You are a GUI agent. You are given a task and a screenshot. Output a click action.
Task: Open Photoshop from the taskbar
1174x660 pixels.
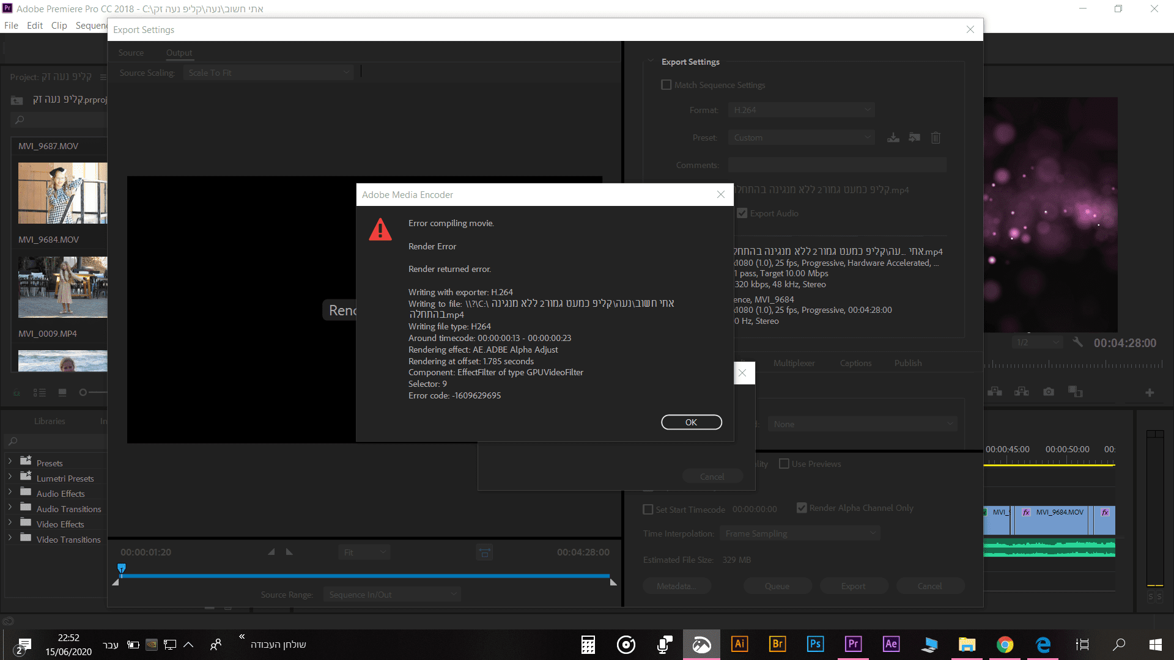(x=815, y=644)
